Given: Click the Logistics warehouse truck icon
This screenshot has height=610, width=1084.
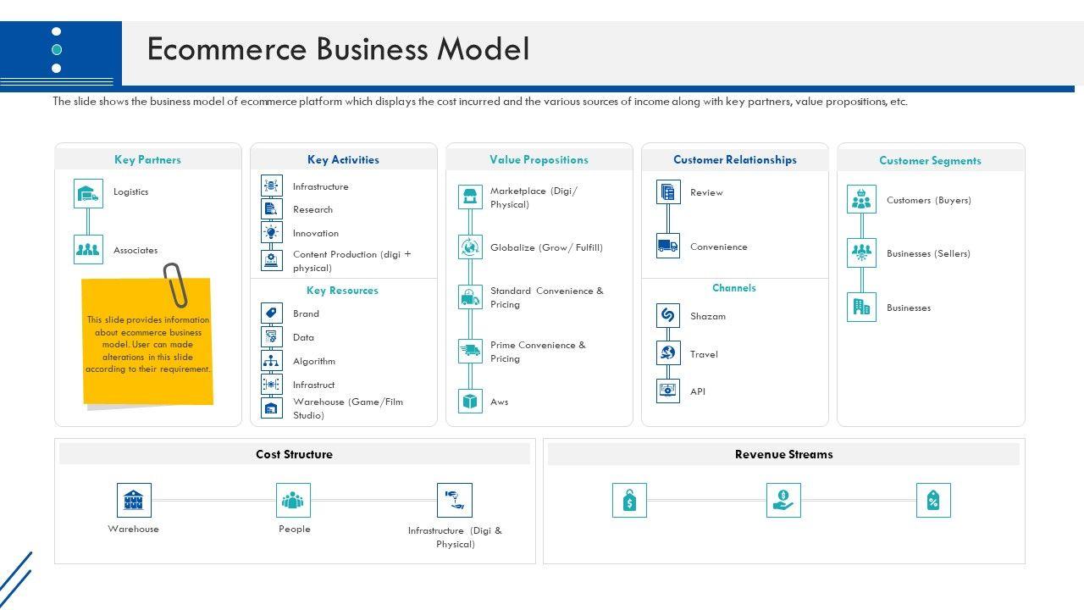Looking at the screenshot, I should click(88, 194).
